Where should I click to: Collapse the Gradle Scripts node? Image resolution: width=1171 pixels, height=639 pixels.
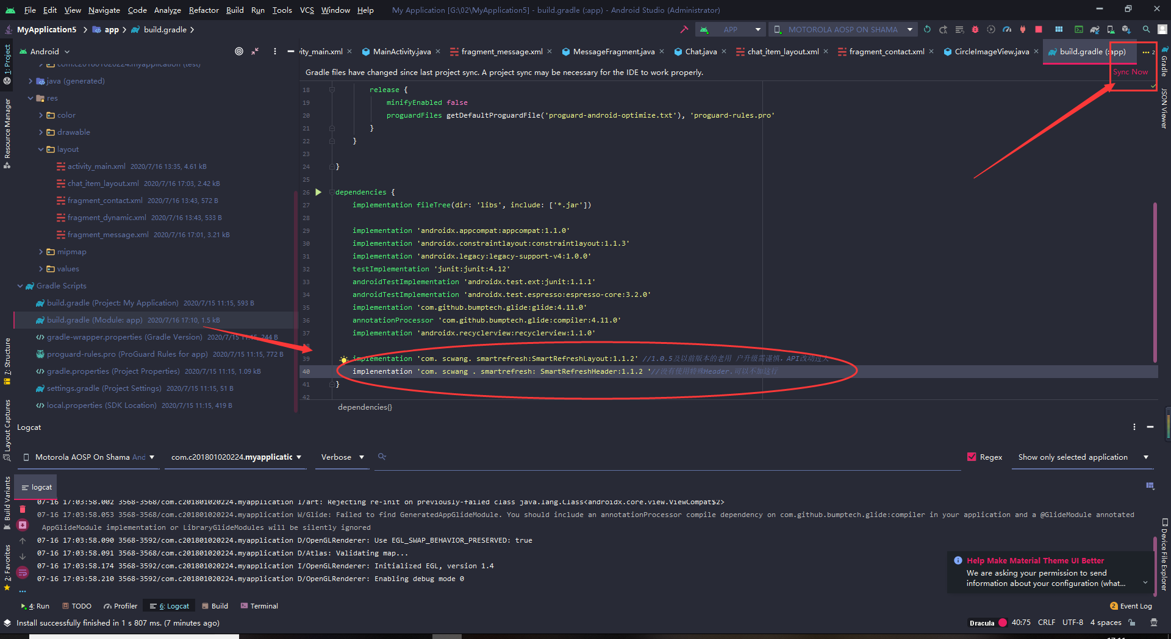pos(20,286)
